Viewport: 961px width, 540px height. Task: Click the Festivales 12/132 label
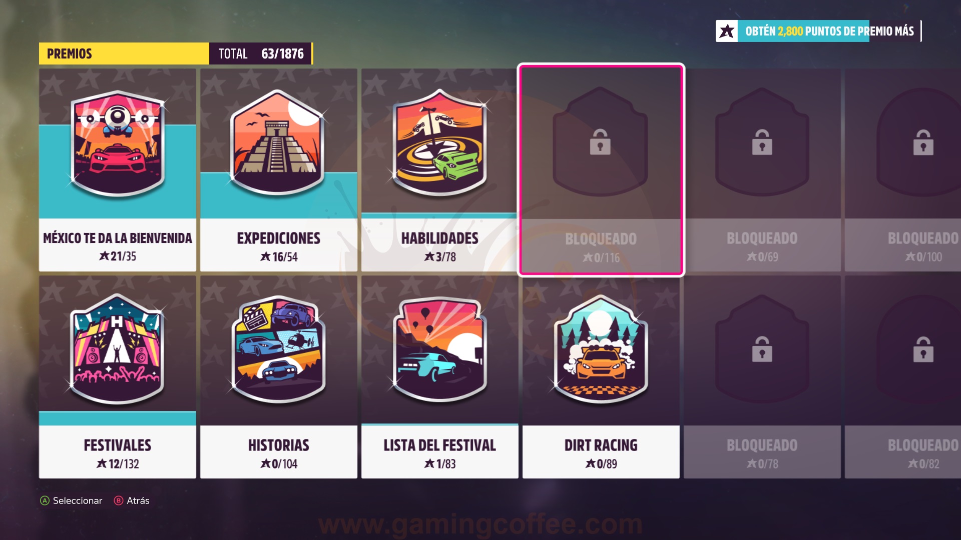pos(118,453)
